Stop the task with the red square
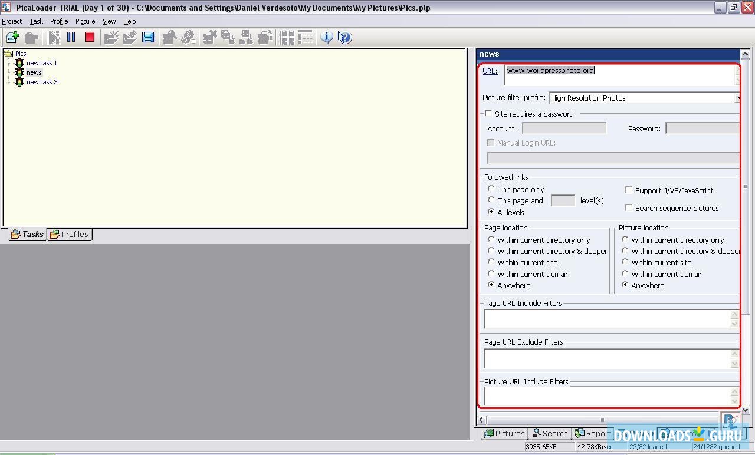Image resolution: width=755 pixels, height=455 pixels. click(x=90, y=37)
